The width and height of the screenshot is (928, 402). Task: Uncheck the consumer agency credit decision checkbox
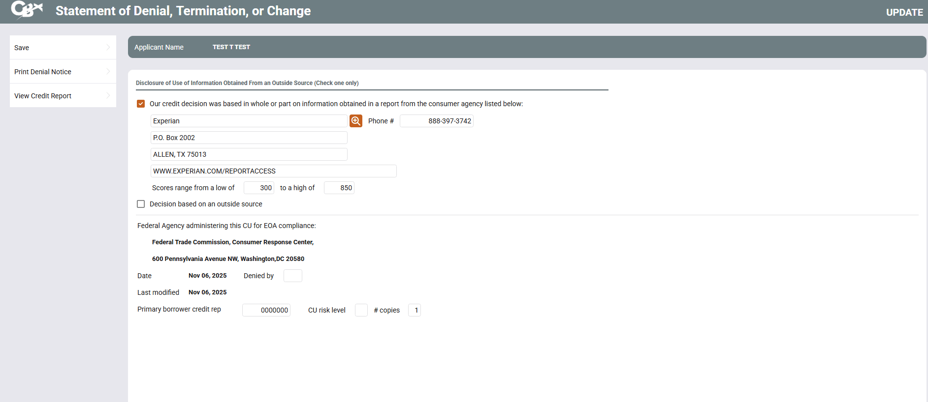[x=141, y=104]
